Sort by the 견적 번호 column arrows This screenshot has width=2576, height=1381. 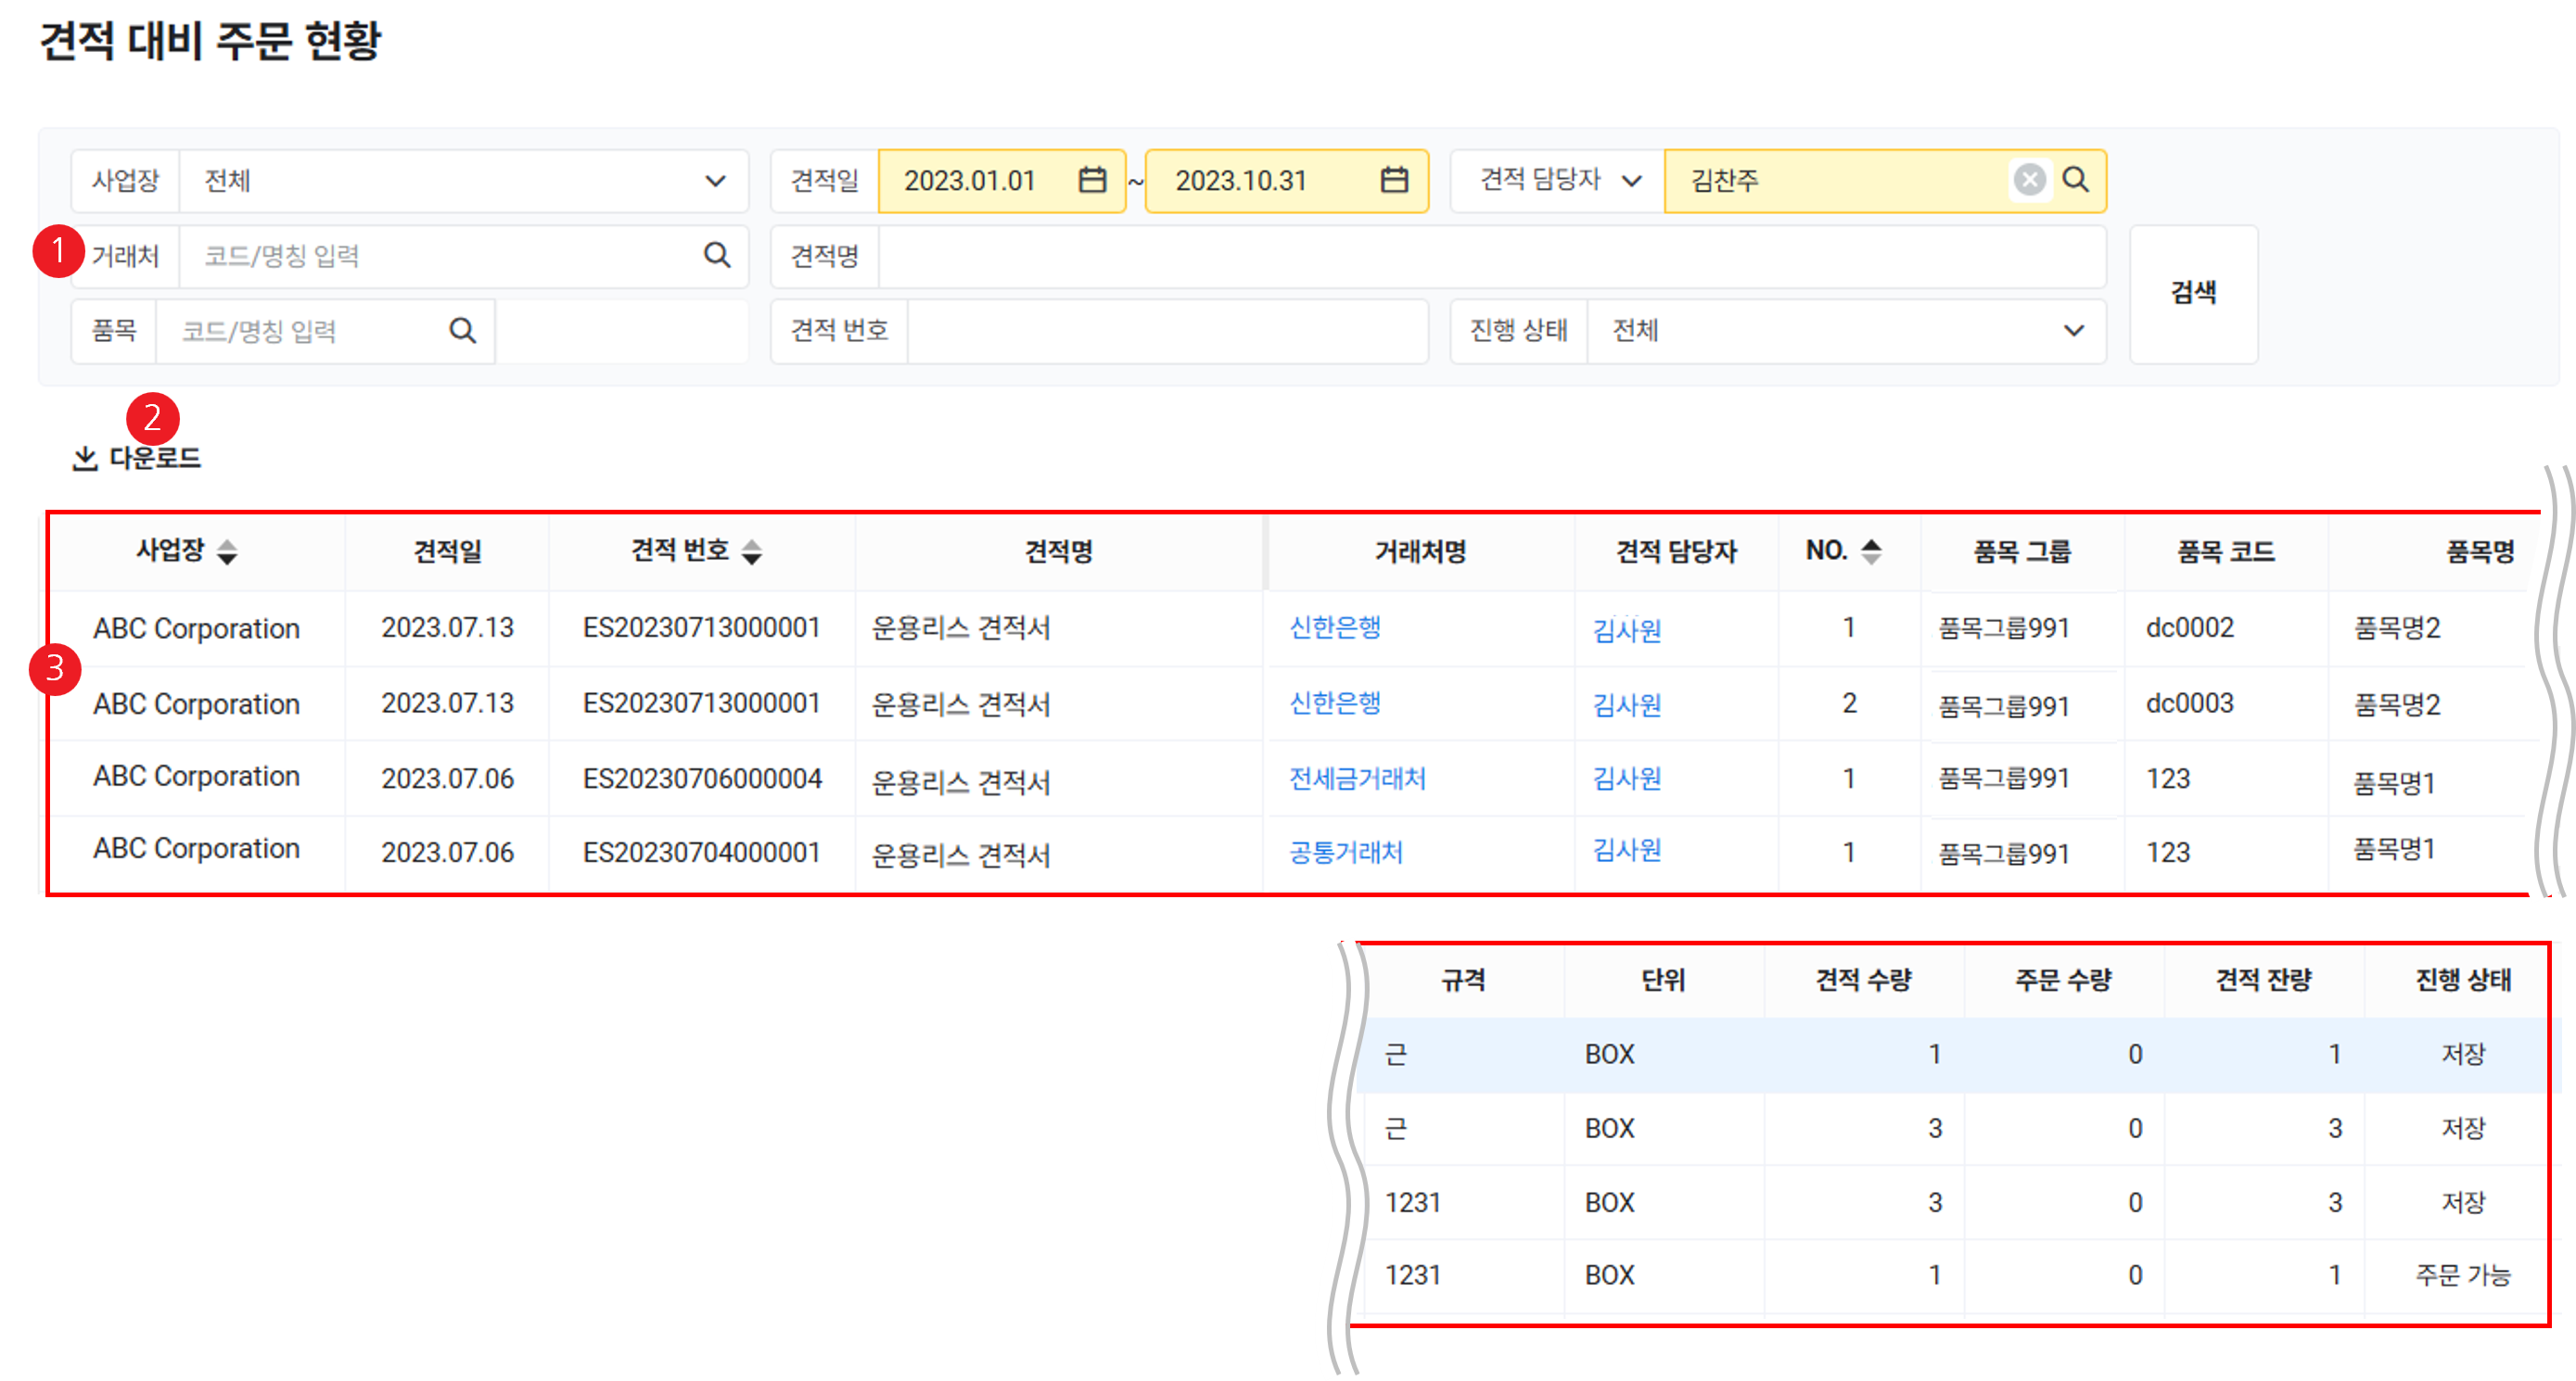tap(752, 551)
